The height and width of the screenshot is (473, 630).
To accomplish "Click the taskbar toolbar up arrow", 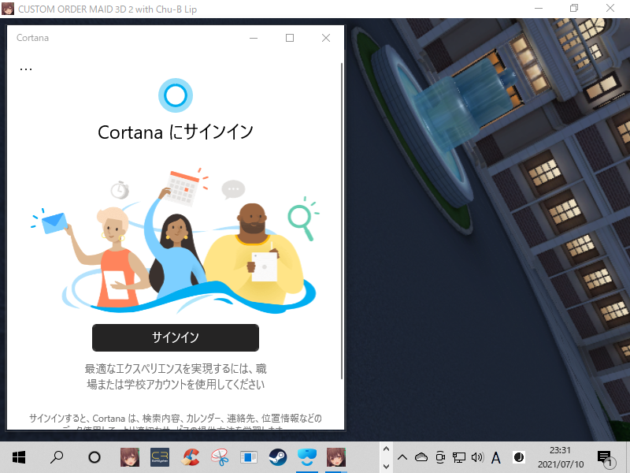I will point(386,449).
